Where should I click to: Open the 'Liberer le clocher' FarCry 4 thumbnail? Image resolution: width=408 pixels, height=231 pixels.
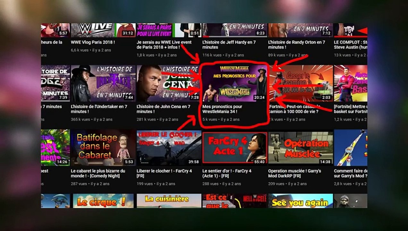169,148
